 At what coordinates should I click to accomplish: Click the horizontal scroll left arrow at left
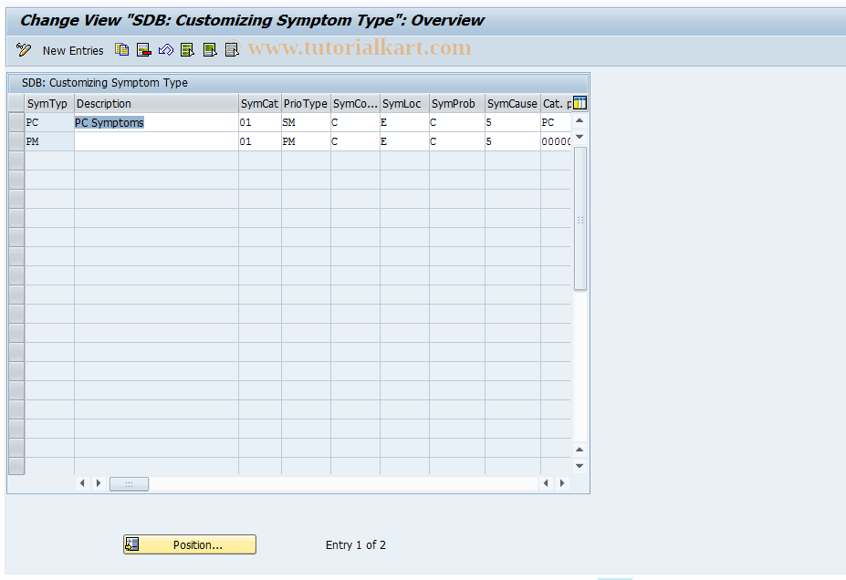(x=82, y=483)
